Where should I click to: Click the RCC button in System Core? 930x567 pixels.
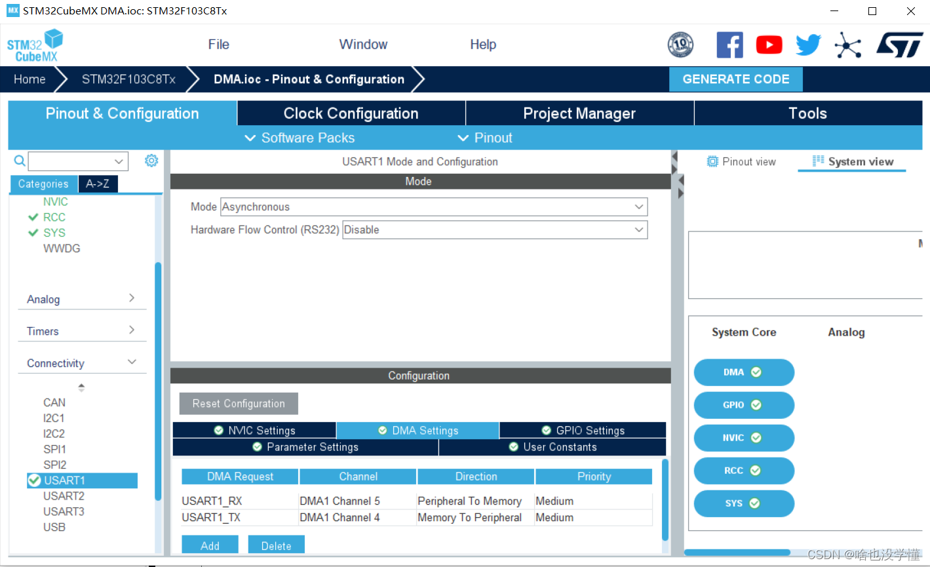(744, 471)
